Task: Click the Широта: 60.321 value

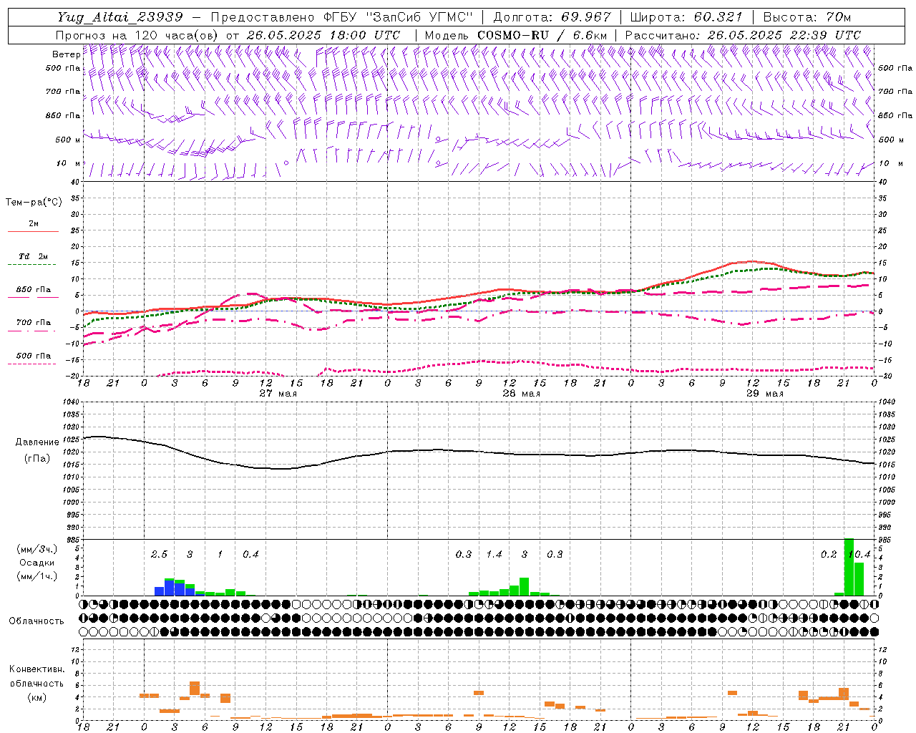Action: click(x=686, y=16)
